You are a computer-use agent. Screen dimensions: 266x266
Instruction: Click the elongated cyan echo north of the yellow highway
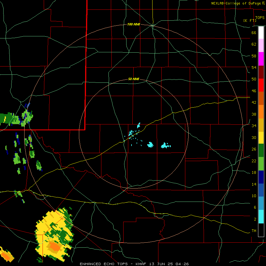[139, 126]
